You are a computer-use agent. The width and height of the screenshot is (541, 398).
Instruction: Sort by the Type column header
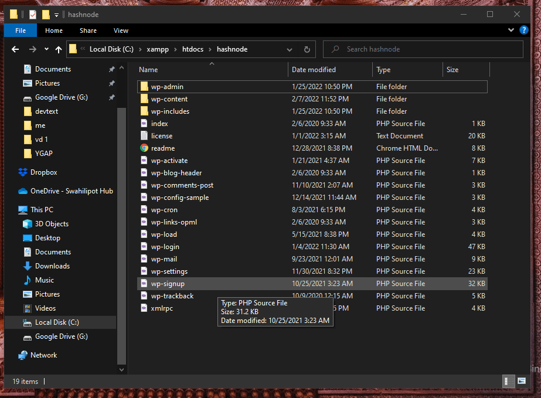click(383, 70)
